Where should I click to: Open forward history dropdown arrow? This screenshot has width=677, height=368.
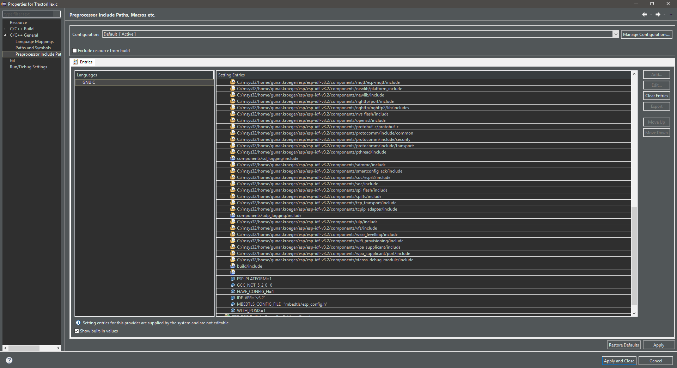click(664, 15)
